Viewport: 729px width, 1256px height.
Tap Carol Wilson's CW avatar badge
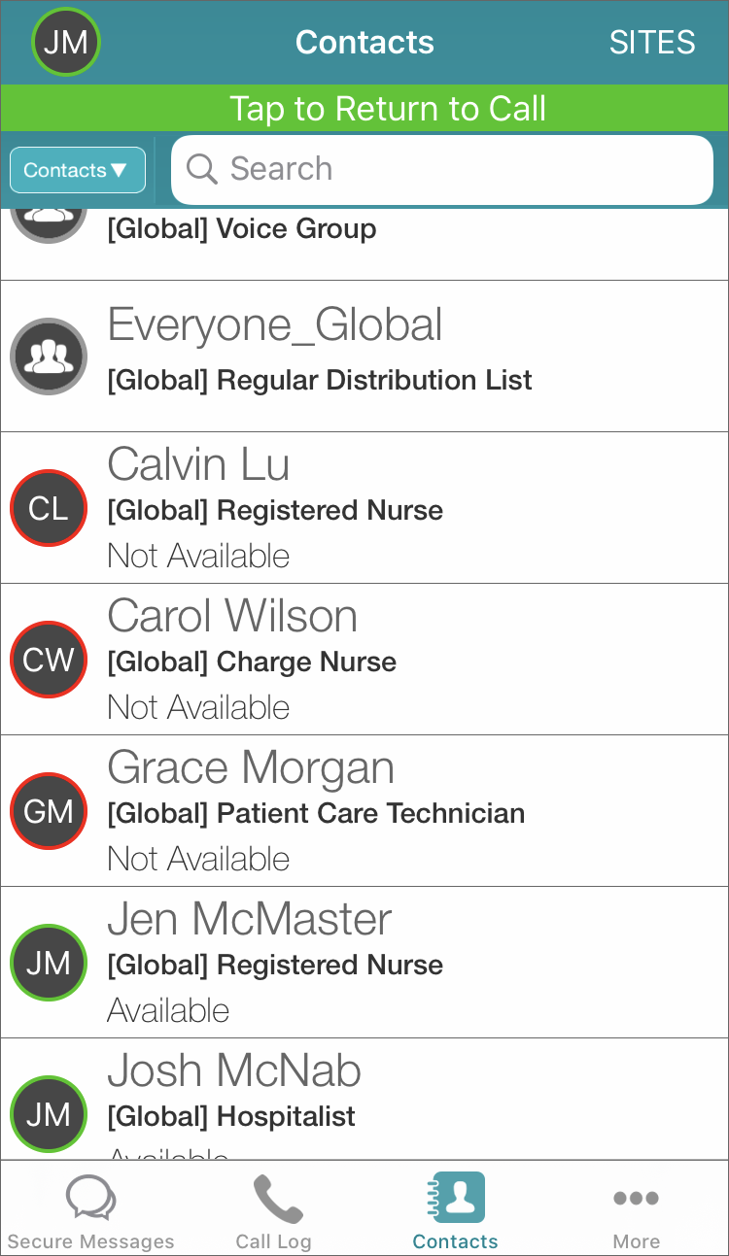tap(48, 660)
